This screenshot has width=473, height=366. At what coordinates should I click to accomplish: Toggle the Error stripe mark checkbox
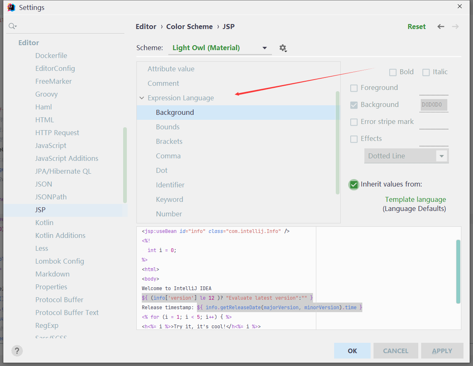coord(354,122)
